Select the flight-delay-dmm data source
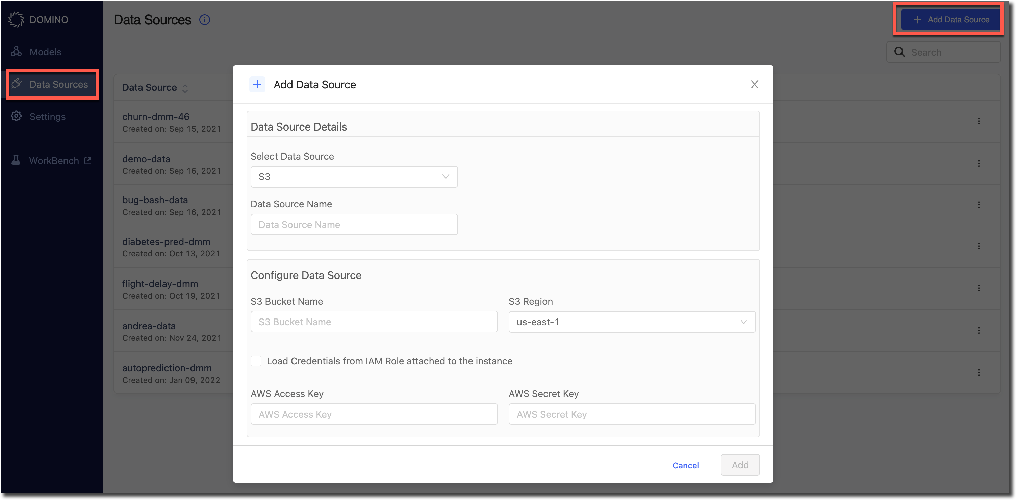Image resolution: width=1016 pixels, height=500 pixels. 160,284
